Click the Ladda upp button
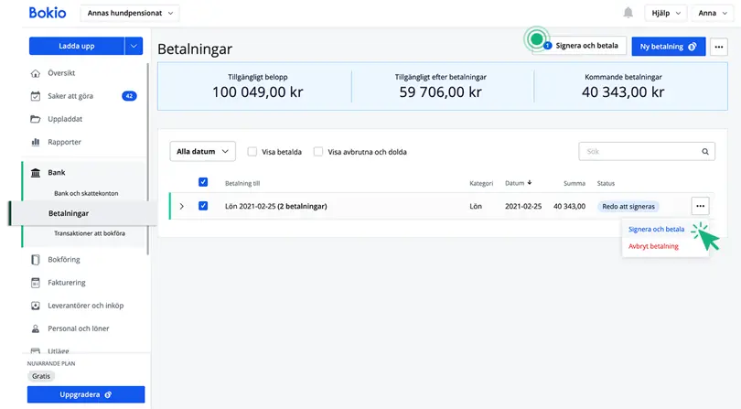 coord(77,46)
